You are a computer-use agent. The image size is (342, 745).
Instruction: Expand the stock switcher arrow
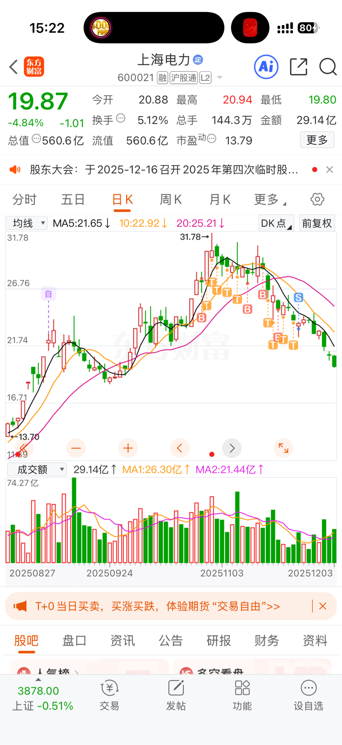[x=220, y=78]
